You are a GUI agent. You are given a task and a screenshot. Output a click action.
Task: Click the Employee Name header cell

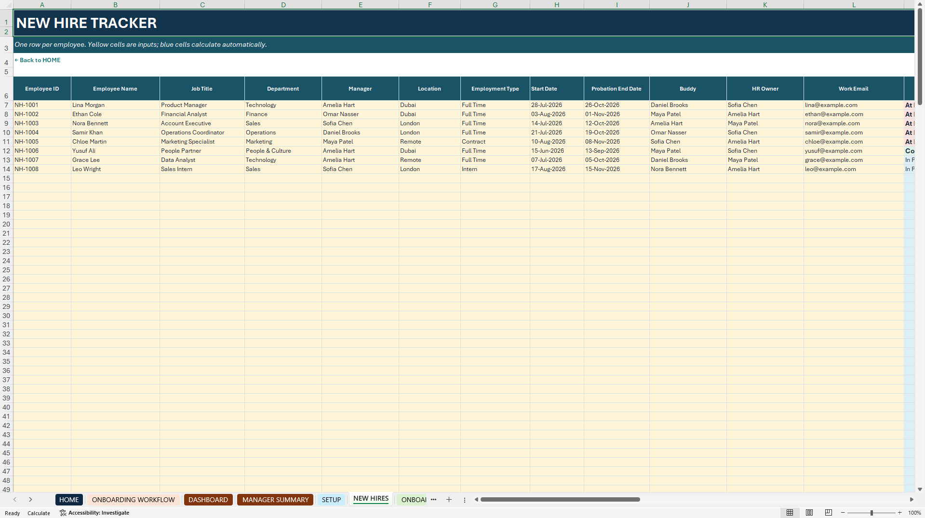115,89
